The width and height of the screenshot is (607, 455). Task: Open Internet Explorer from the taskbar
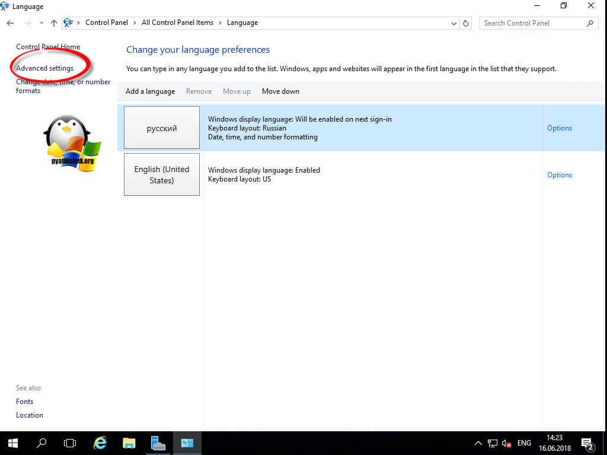pos(100,443)
